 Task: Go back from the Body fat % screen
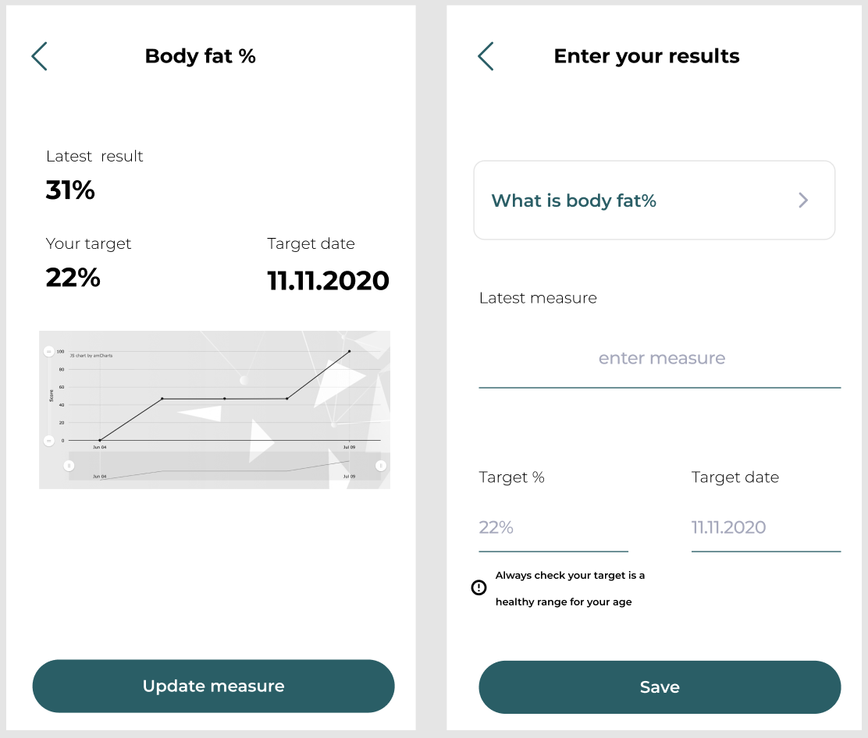click(39, 56)
